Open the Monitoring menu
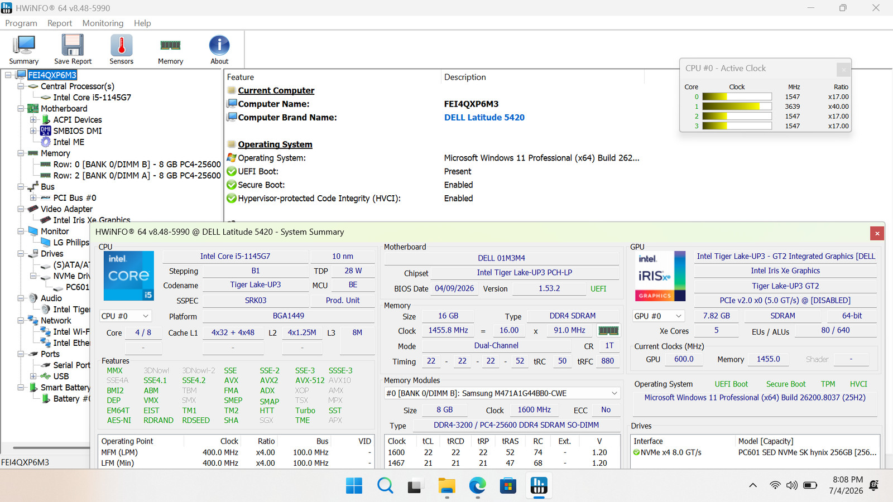Image resolution: width=893 pixels, height=502 pixels. pyautogui.click(x=103, y=23)
